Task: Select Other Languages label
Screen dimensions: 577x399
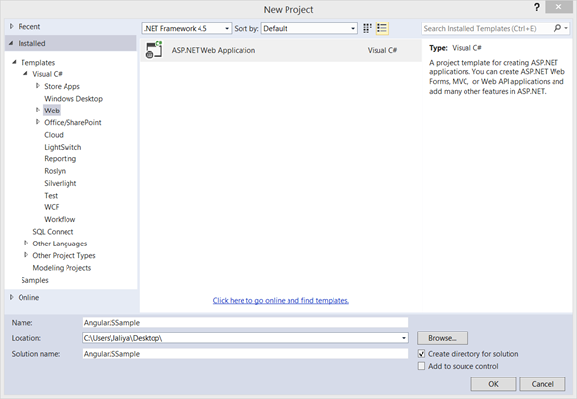Action: [60, 244]
